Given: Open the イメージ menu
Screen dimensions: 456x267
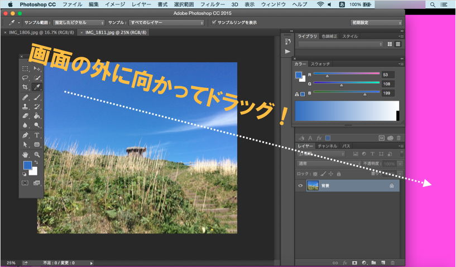Looking at the screenshot, I should pyautogui.click(x=115, y=4).
